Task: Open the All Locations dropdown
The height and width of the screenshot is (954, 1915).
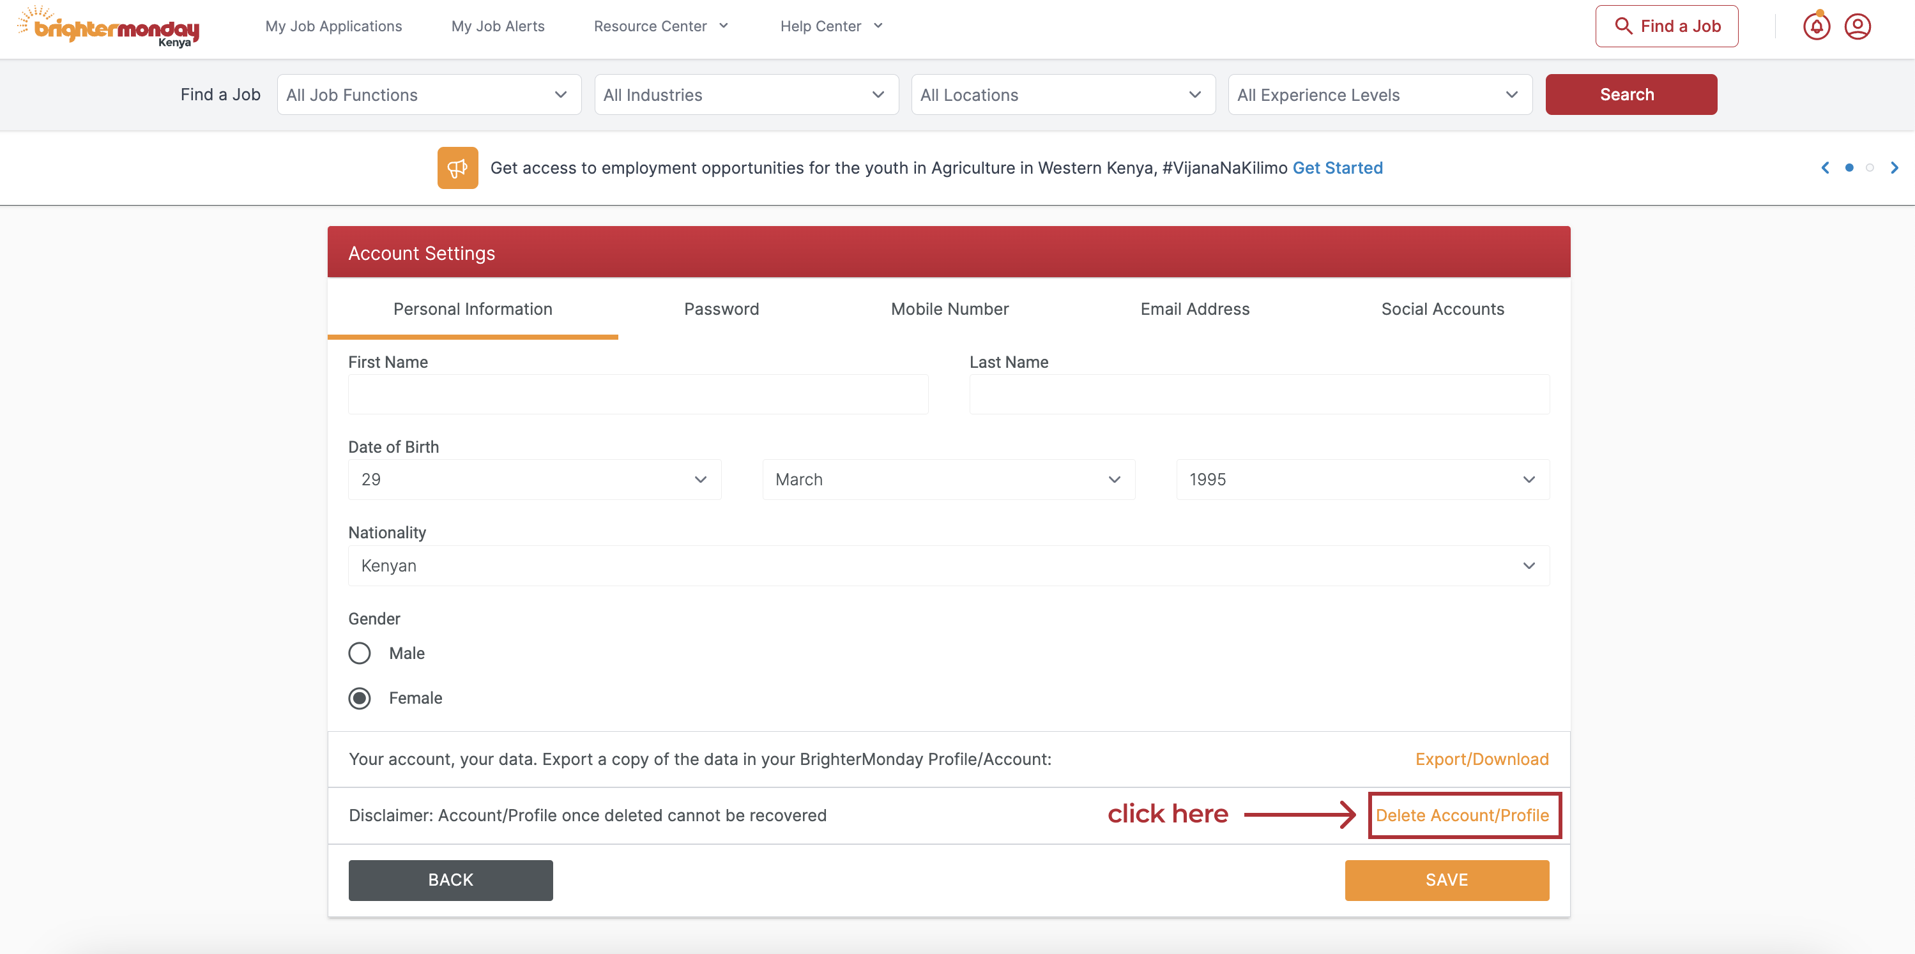Action: (x=1063, y=95)
